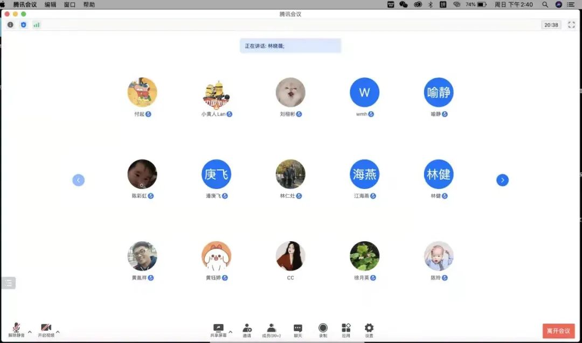Open Bluetooth menu bar icon
The height and width of the screenshot is (343, 582).
[x=431, y=4]
